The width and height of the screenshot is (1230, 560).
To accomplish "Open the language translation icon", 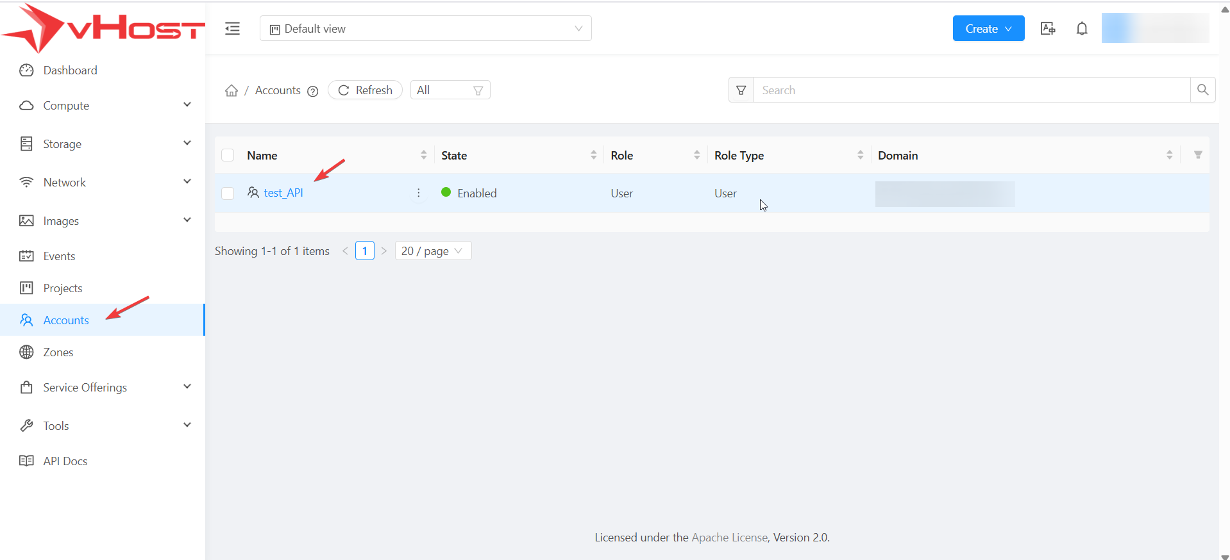I will (1047, 29).
